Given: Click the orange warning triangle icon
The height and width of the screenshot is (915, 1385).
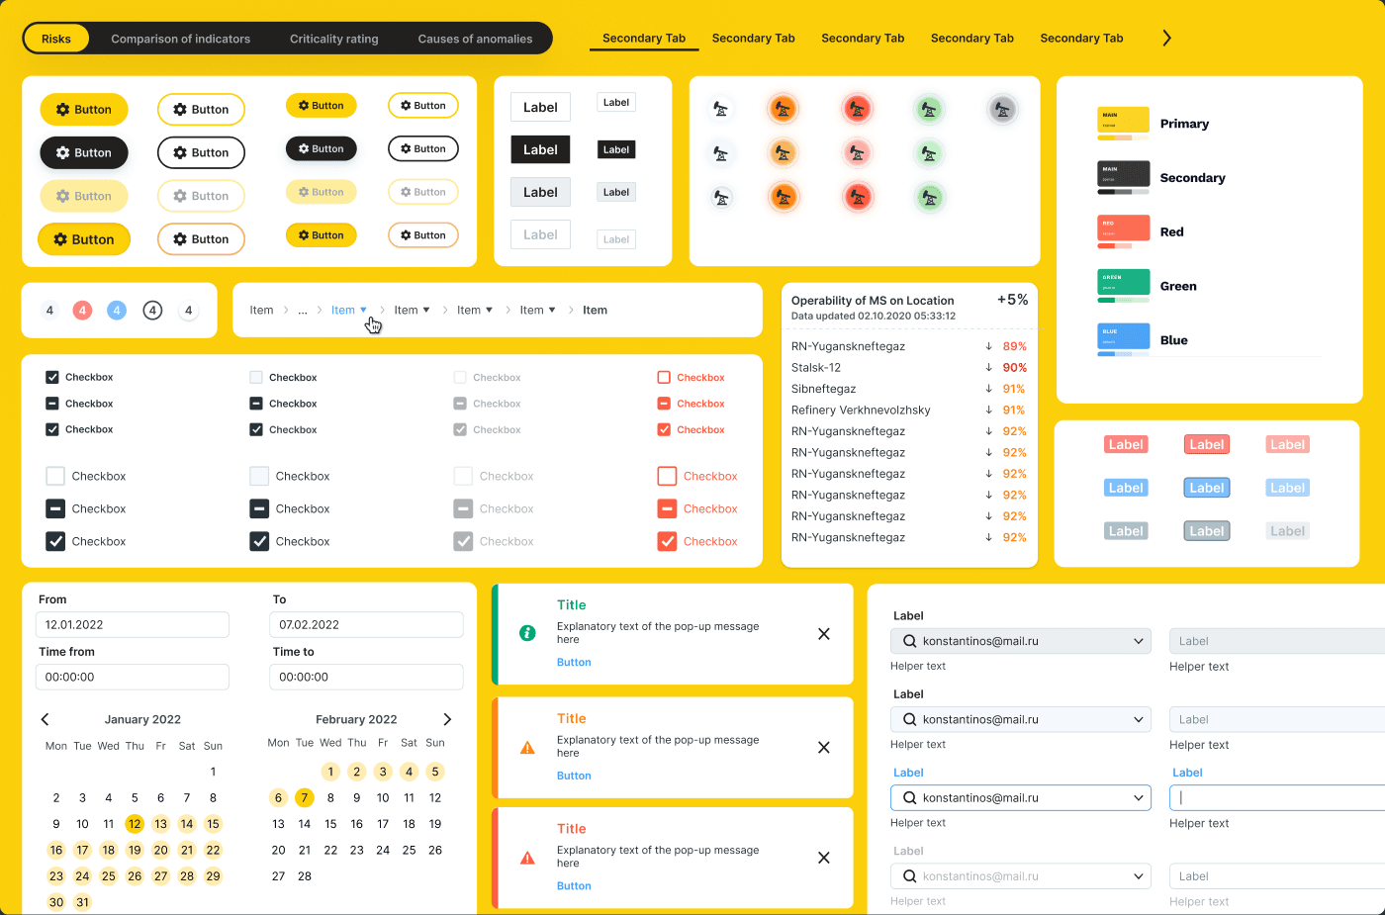Looking at the screenshot, I should pyautogui.click(x=527, y=748).
